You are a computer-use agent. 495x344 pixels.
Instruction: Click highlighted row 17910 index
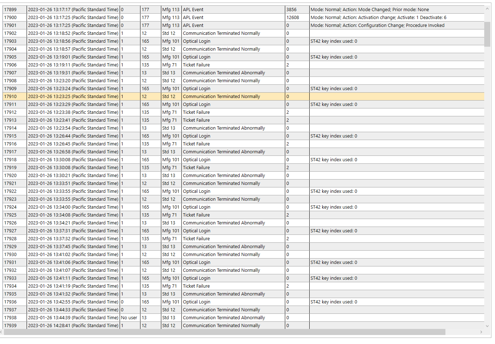(15, 97)
